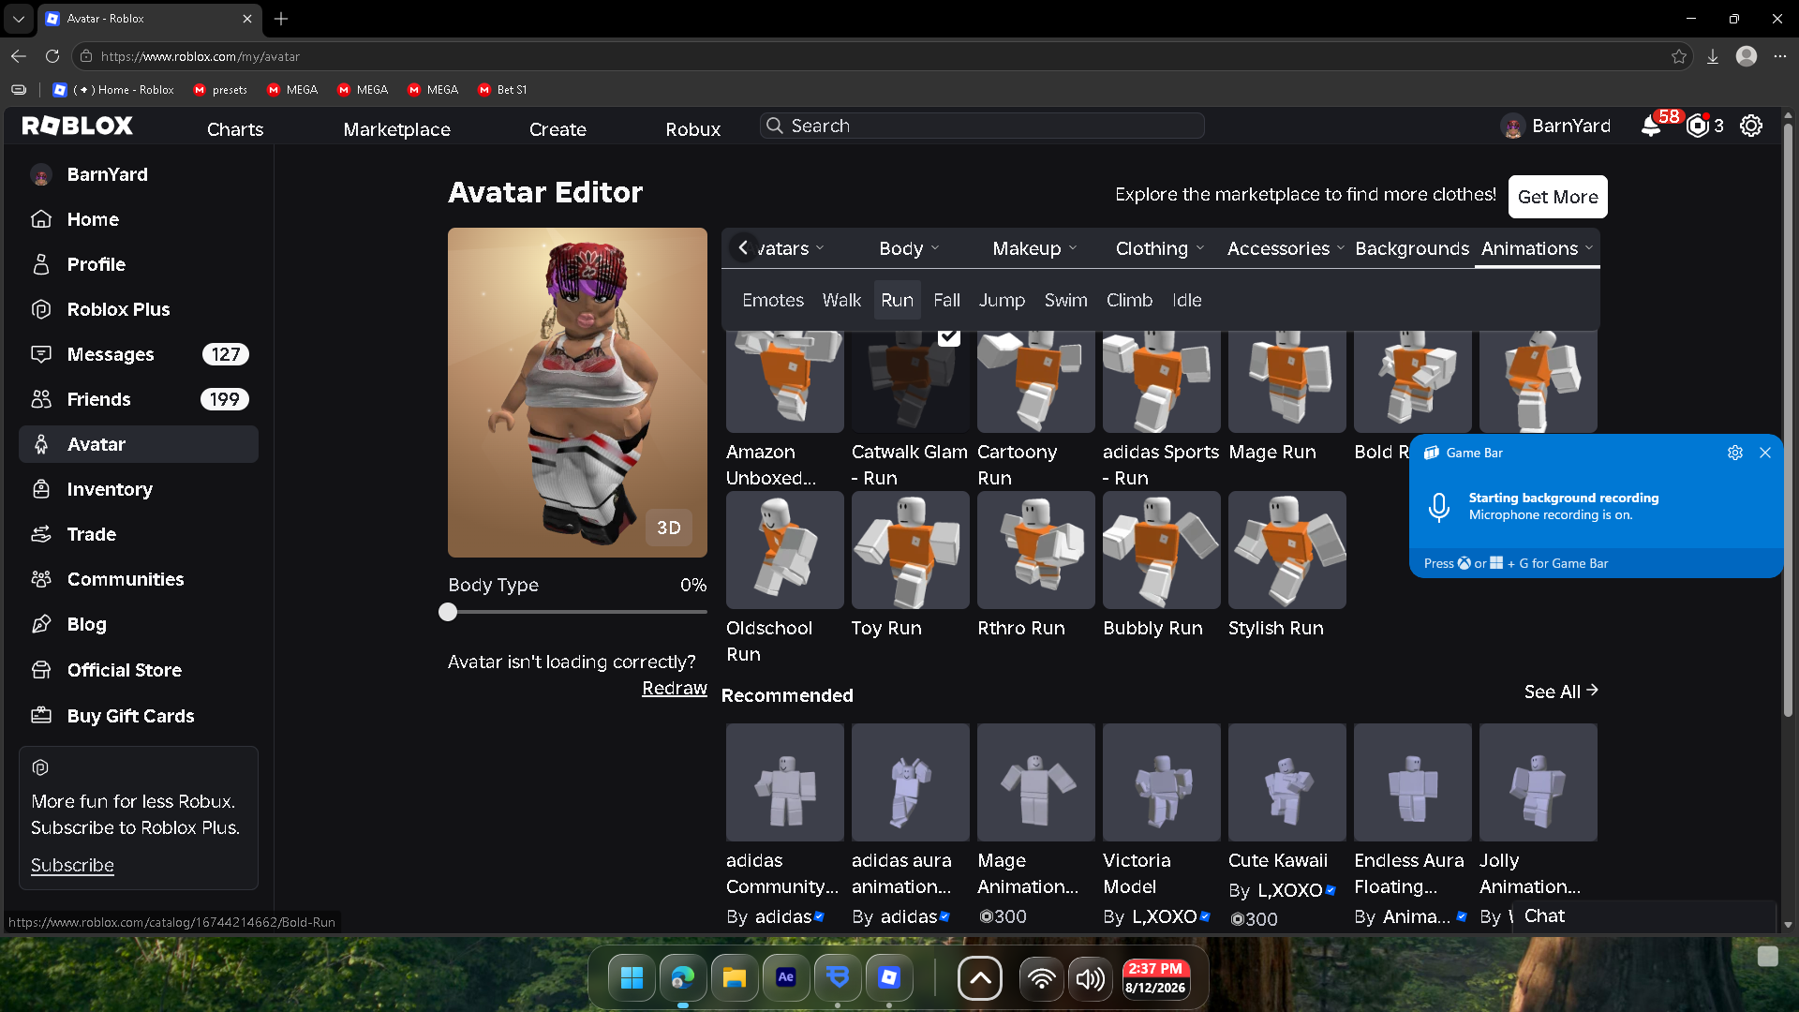Open the Marketplace page
The image size is (1799, 1012).
[396, 129]
